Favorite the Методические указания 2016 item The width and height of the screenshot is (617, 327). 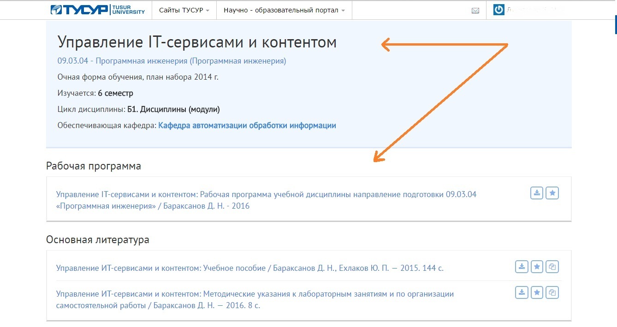(537, 292)
